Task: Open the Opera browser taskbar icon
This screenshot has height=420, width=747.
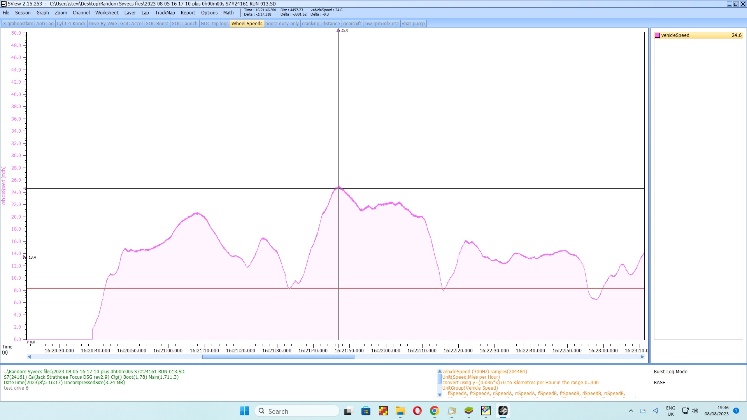Action: 417,411
